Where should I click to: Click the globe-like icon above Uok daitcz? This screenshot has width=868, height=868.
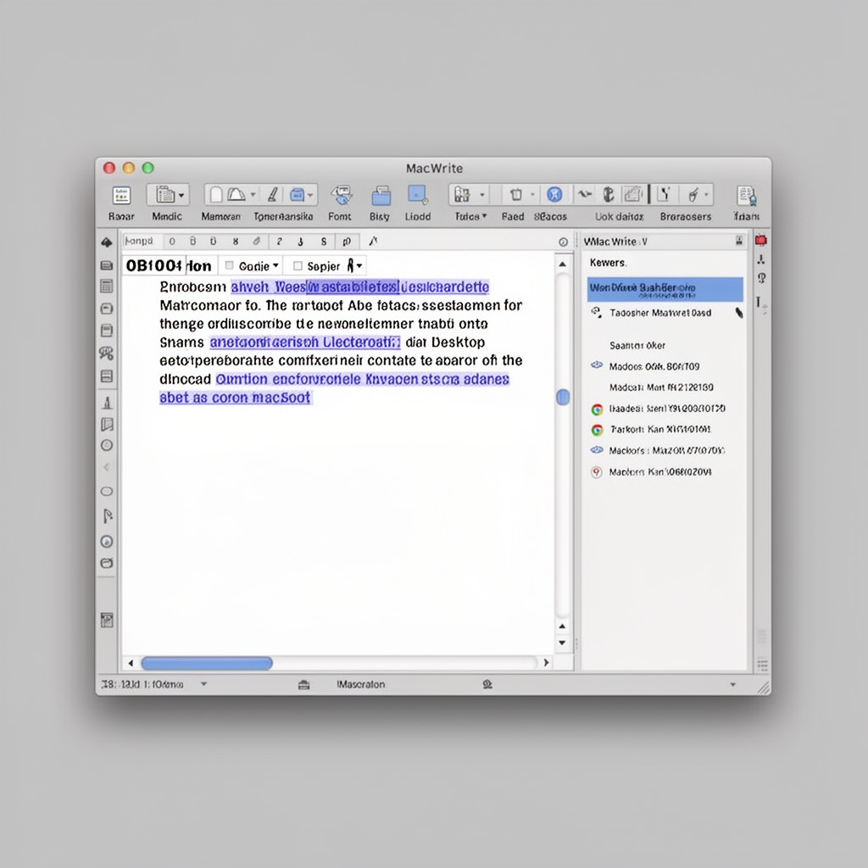click(x=609, y=194)
